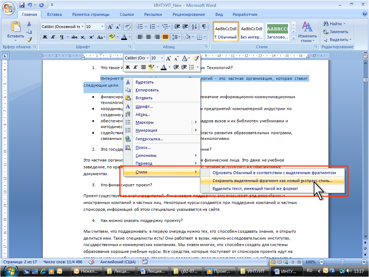This screenshot has height=277, width=369.
Task: Open the Разметка страницы tab
Action: click(x=91, y=14)
